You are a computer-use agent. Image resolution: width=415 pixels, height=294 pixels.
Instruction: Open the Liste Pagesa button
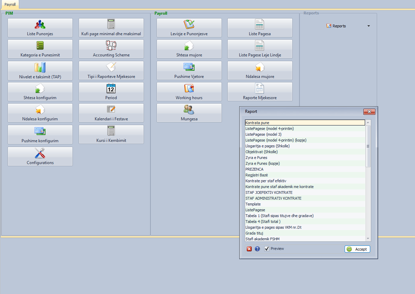click(x=260, y=28)
